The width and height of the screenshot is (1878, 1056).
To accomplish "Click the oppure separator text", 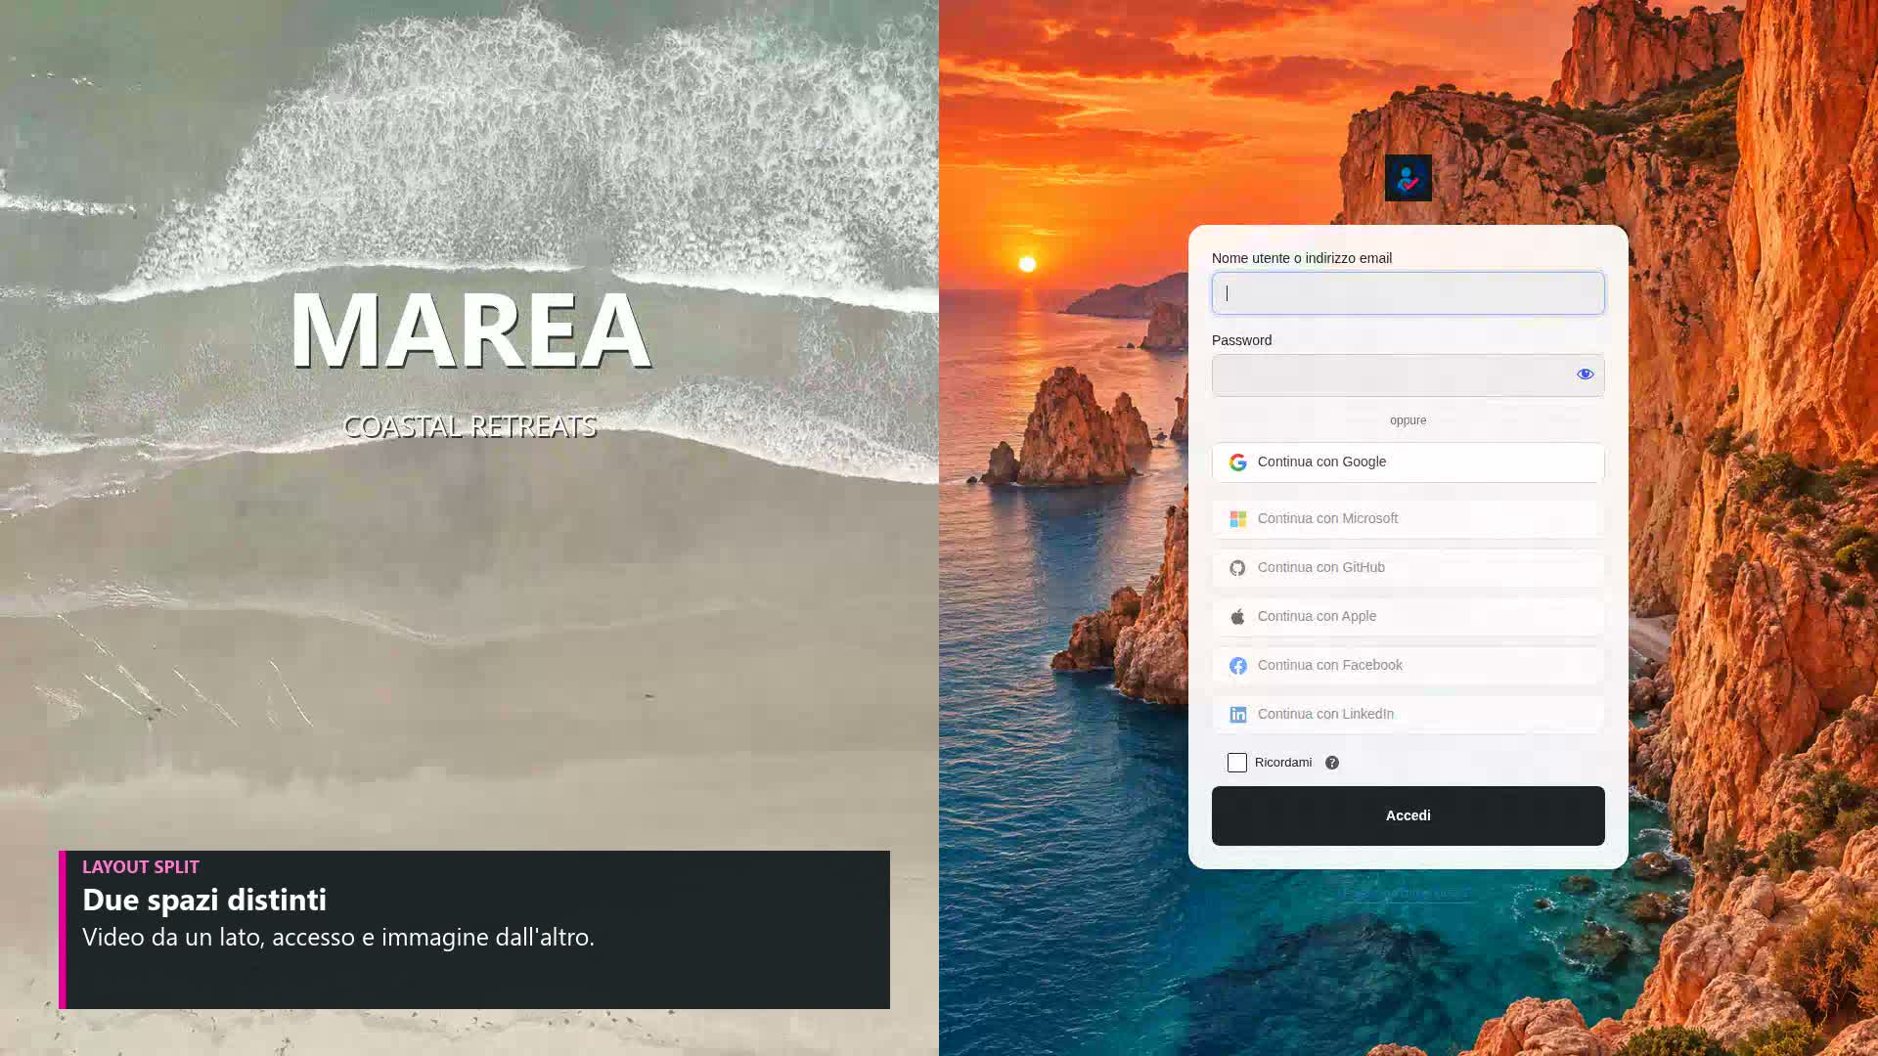I will point(1408,420).
